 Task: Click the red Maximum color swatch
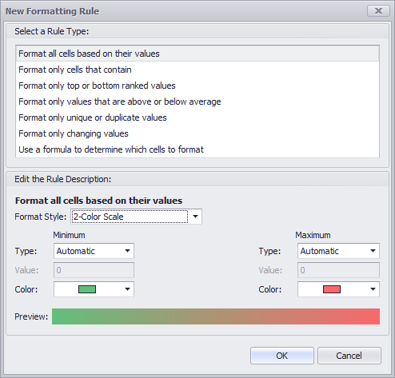(x=332, y=289)
